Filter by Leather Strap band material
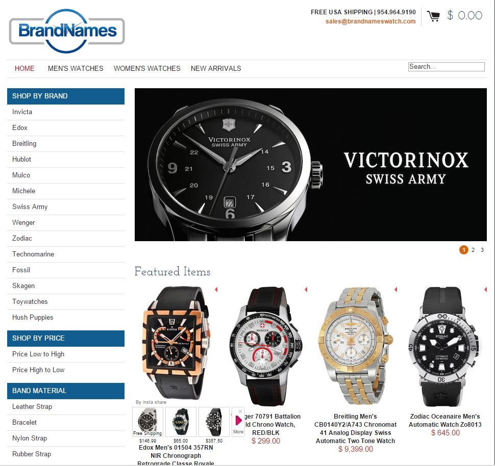Viewport: 495px width, 466px height. (x=32, y=407)
